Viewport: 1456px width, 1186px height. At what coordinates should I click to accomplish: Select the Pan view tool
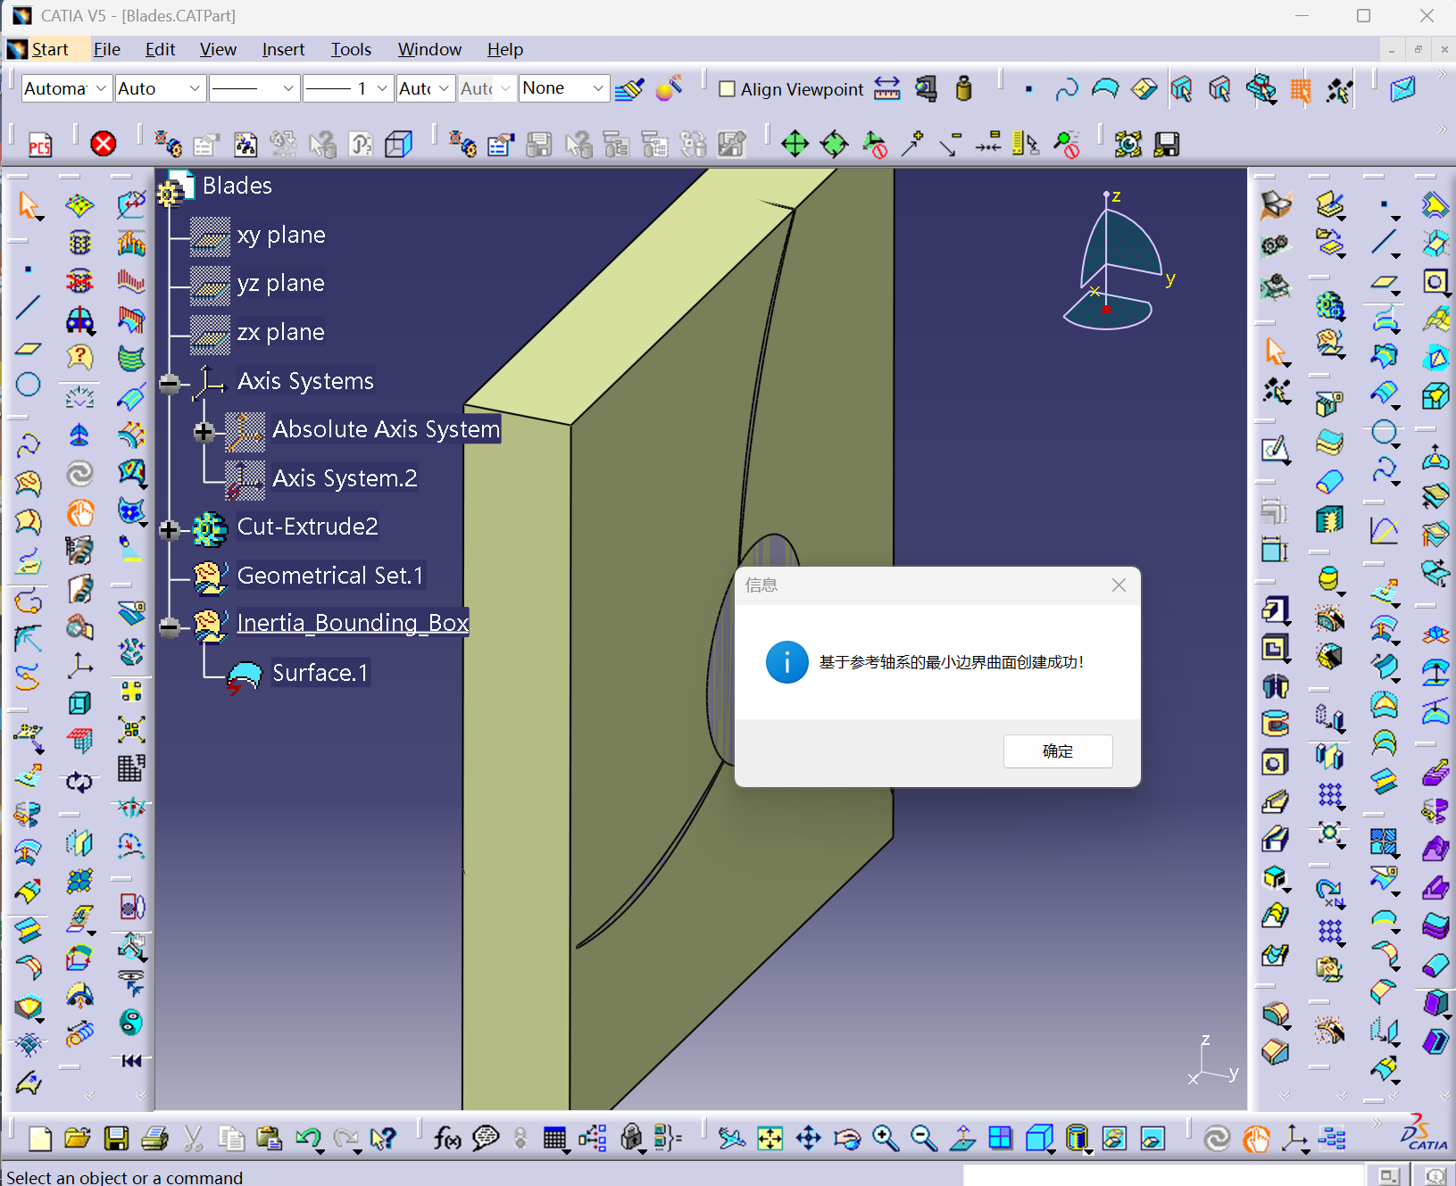pos(808,1138)
